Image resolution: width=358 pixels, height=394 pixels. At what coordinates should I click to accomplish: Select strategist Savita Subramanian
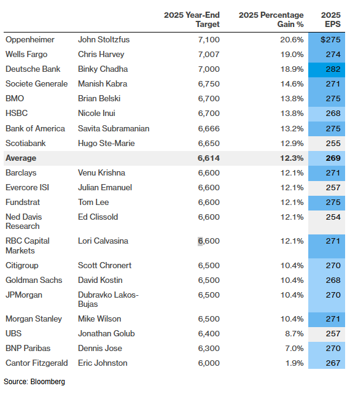point(114,129)
